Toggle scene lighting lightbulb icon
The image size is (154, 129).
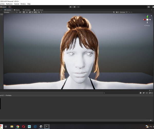(x=24, y=12)
